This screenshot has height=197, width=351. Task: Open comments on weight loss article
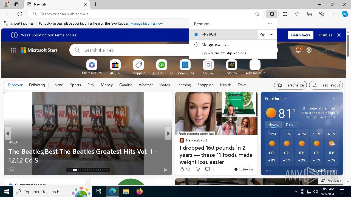point(210,169)
